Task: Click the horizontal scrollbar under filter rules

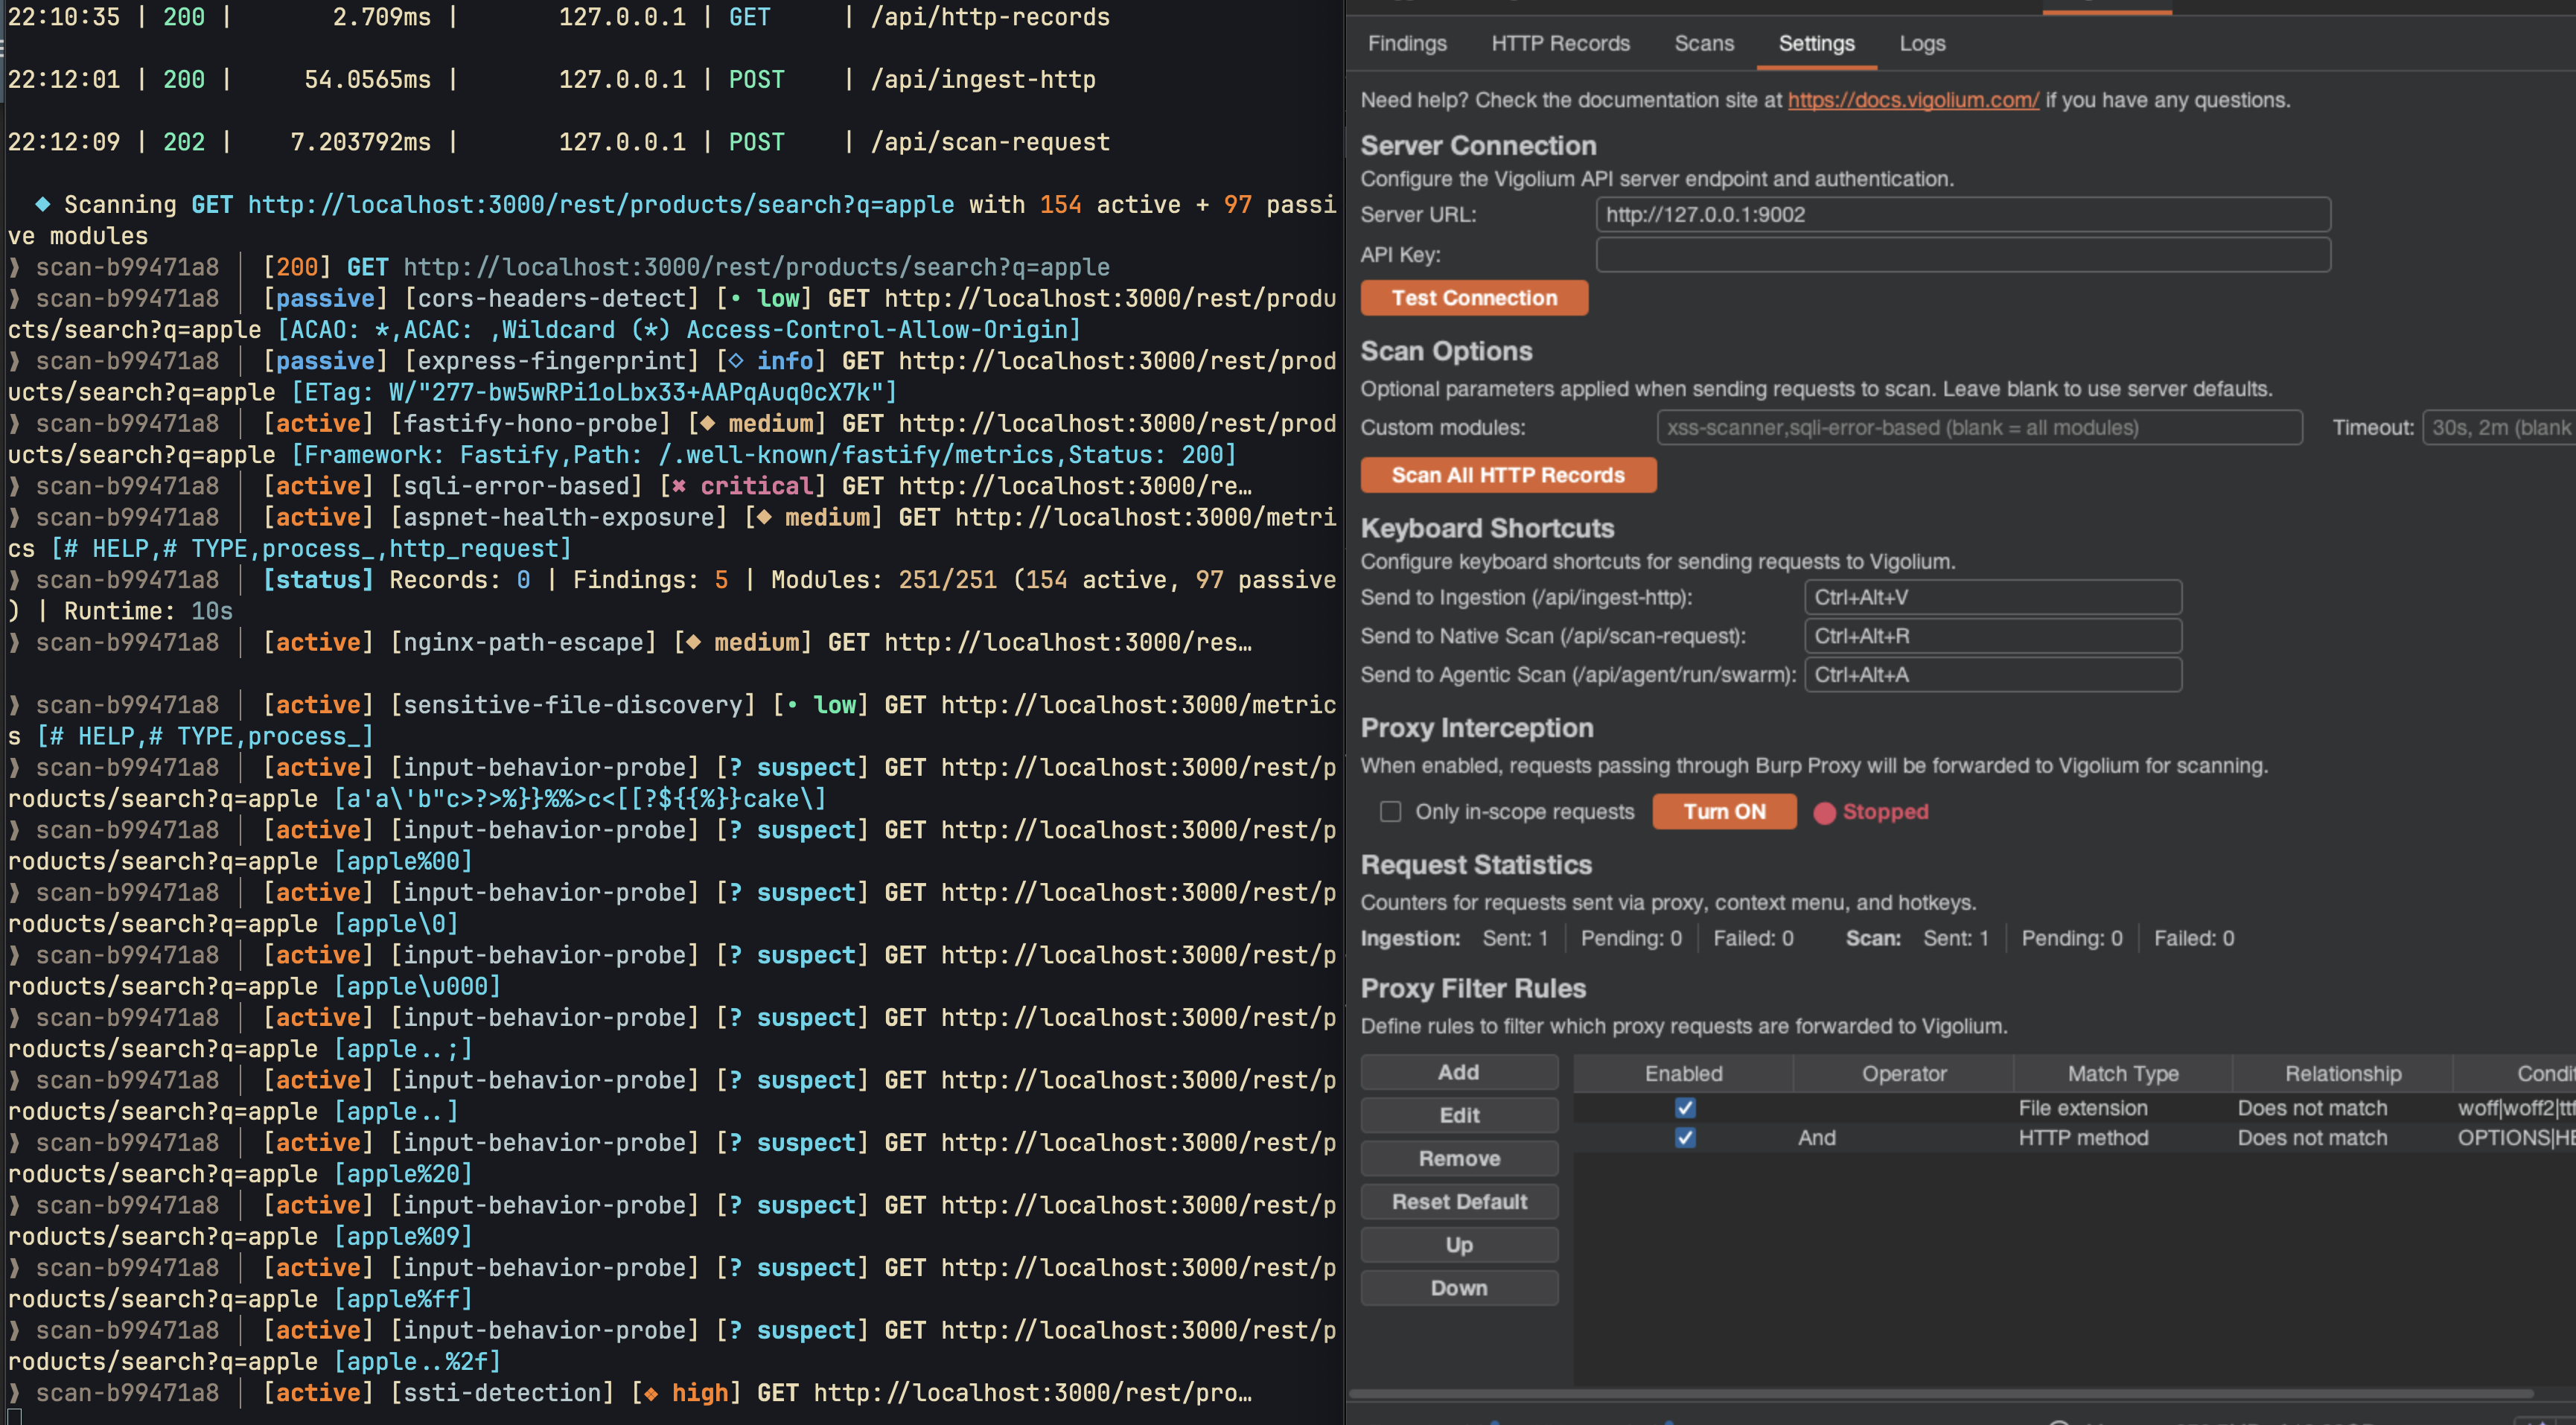Action: click(1940, 1393)
